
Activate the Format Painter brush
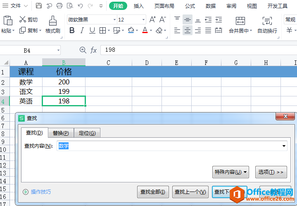pos(52,21)
